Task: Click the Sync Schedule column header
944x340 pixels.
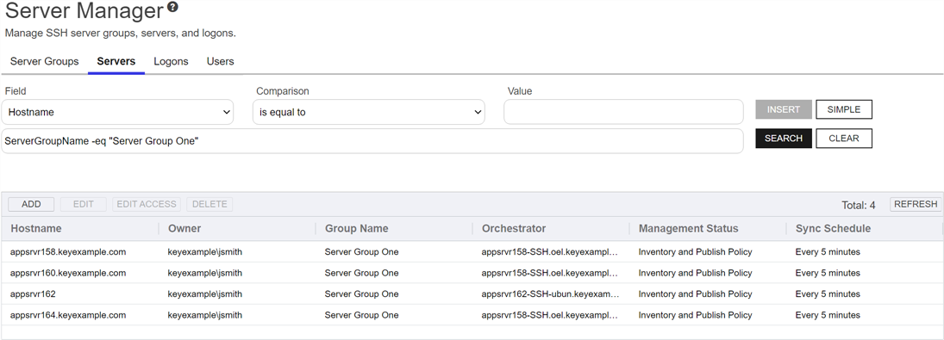Action: click(x=834, y=228)
